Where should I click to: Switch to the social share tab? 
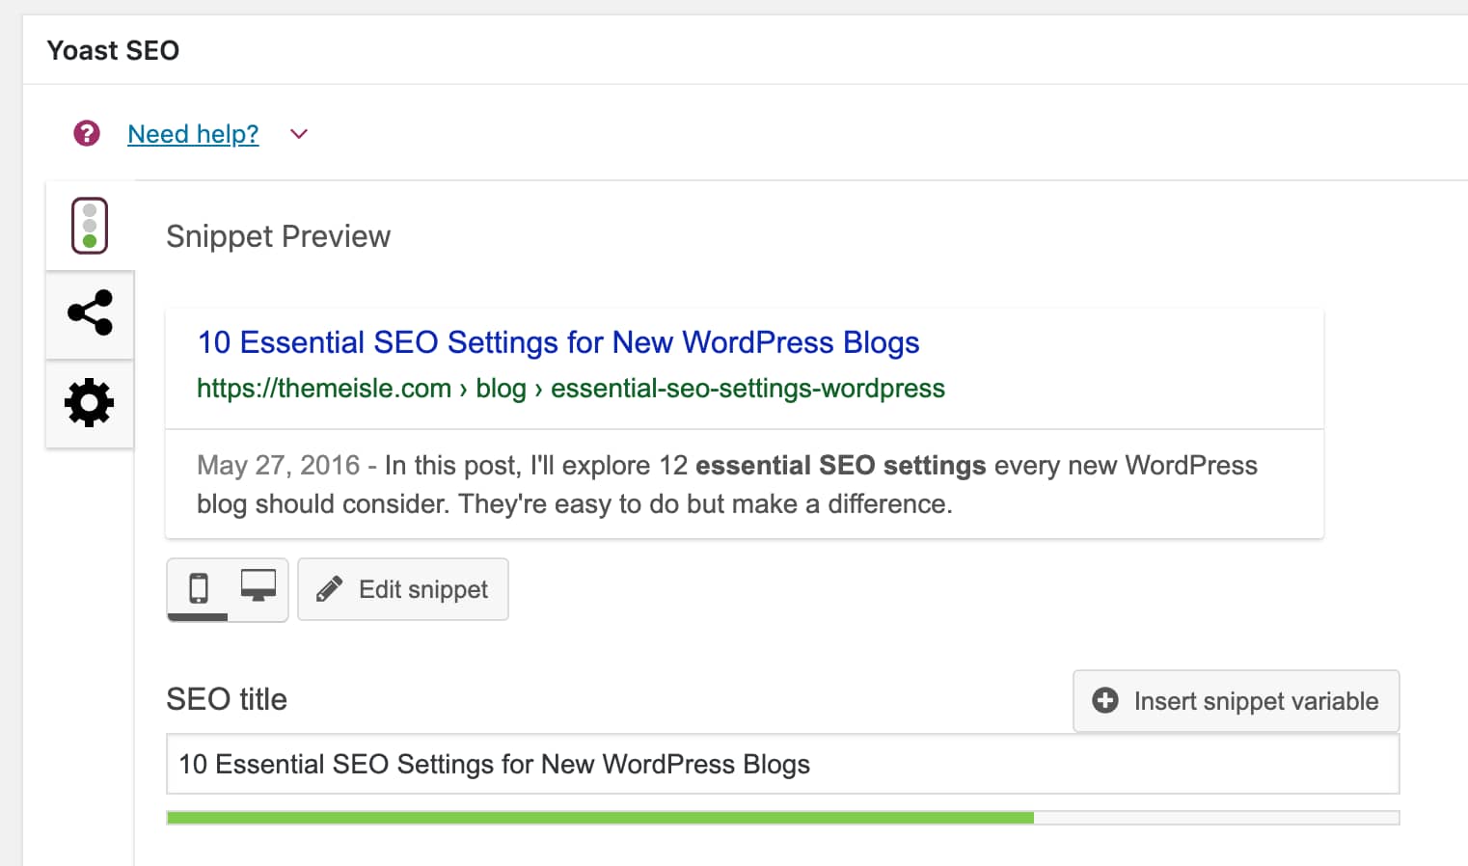[90, 313]
